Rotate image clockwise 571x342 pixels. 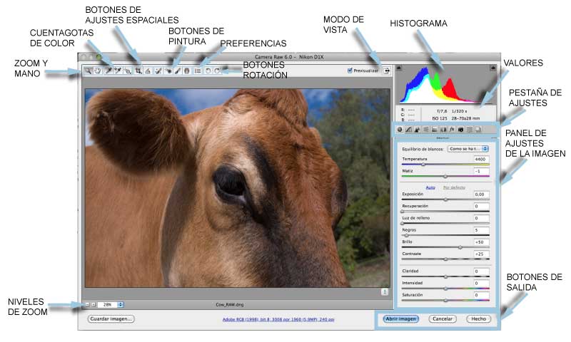[217, 71]
